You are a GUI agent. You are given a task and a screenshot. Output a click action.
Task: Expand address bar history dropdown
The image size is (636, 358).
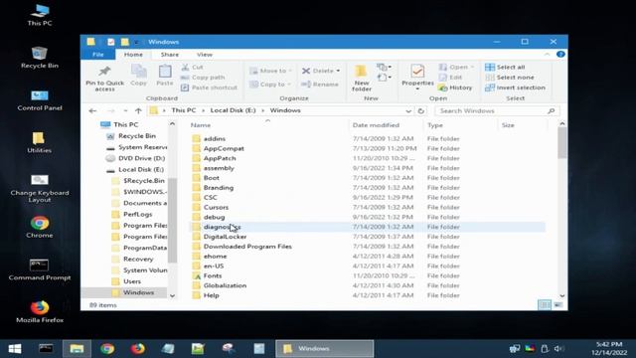pyautogui.click(x=408, y=110)
